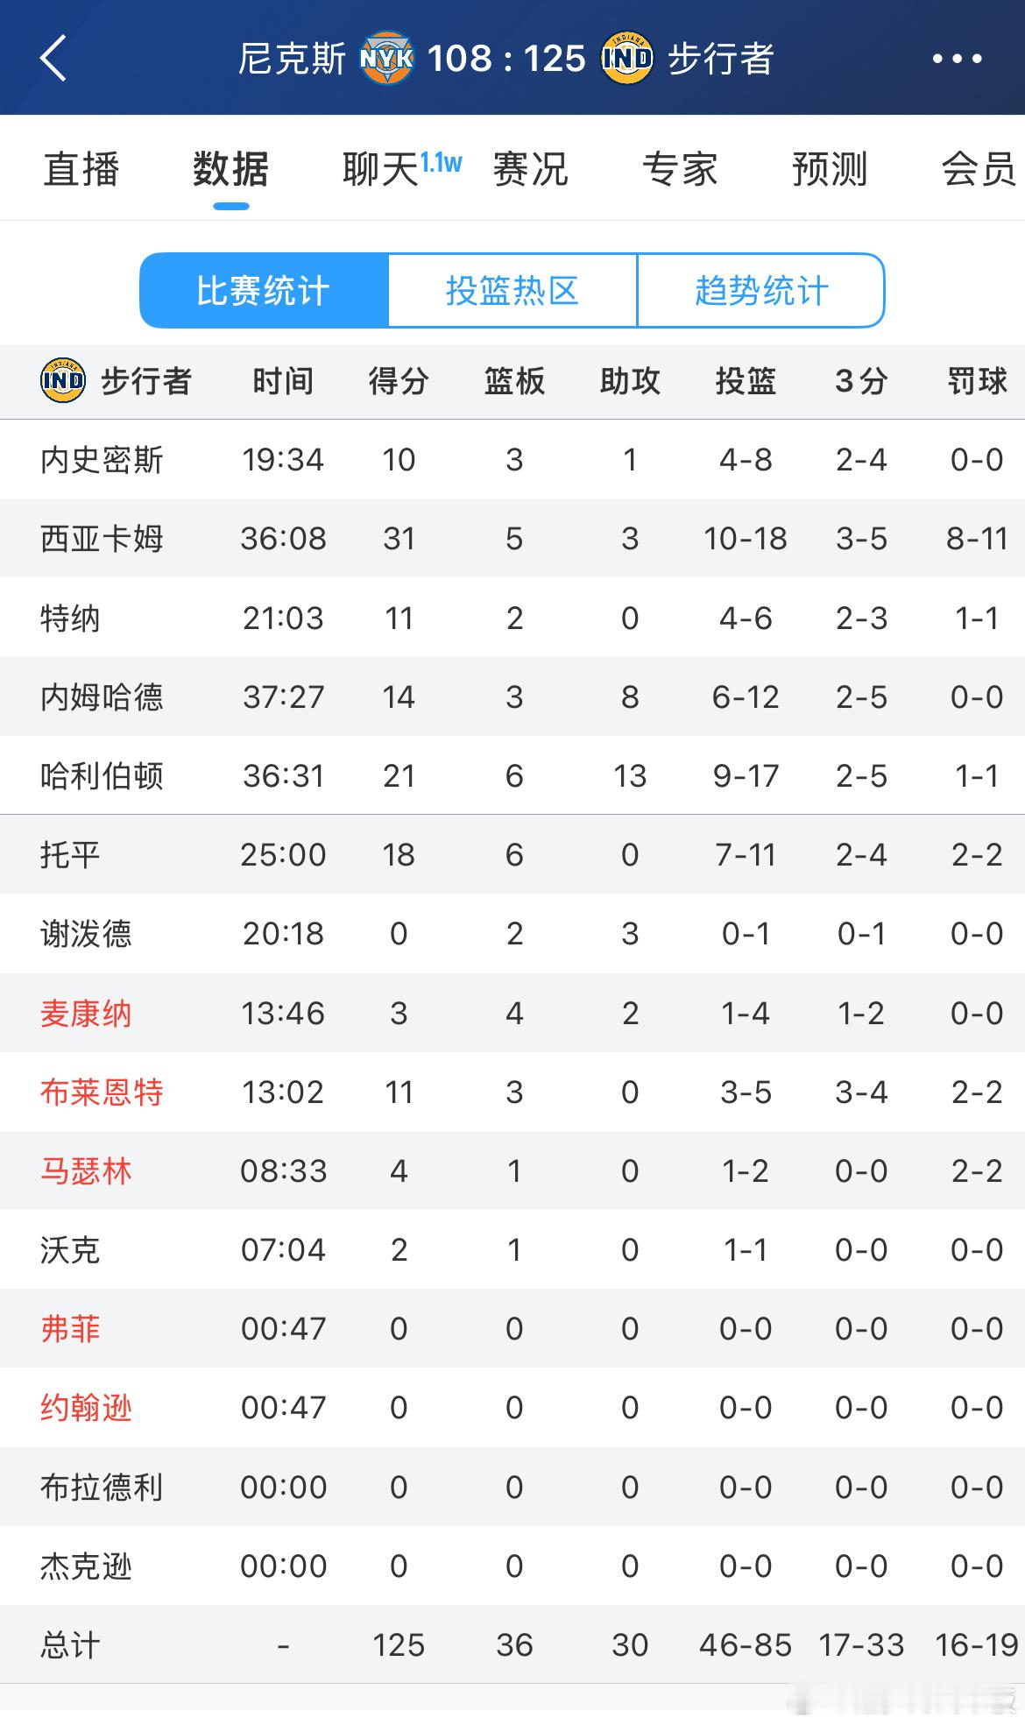Open the 会员 tab
This screenshot has width=1025, height=1725.
pyautogui.click(x=979, y=169)
